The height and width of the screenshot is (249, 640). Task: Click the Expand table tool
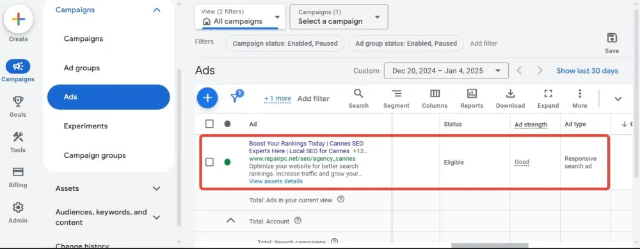548,99
